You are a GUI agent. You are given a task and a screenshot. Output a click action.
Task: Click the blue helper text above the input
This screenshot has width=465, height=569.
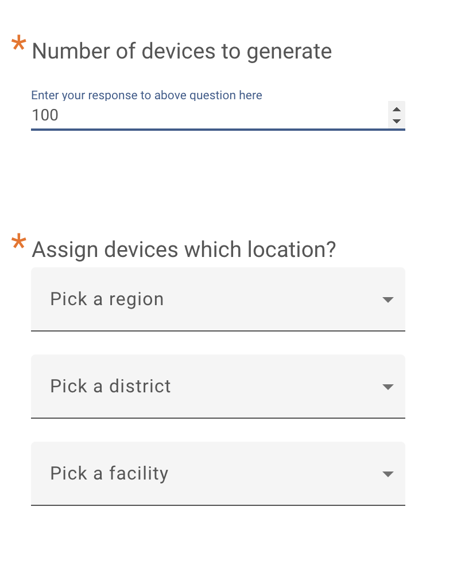(x=146, y=95)
